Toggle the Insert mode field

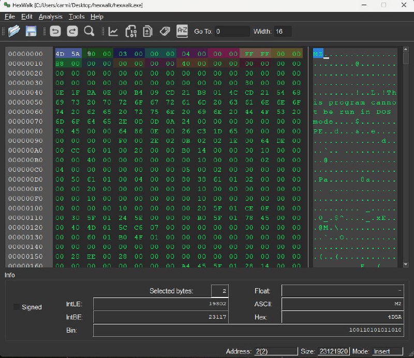[x=387, y=351]
